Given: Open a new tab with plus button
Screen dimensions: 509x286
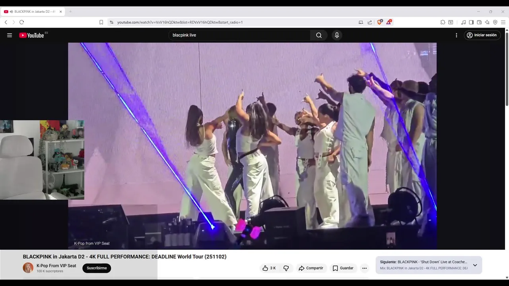Looking at the screenshot, I should coord(70,12).
